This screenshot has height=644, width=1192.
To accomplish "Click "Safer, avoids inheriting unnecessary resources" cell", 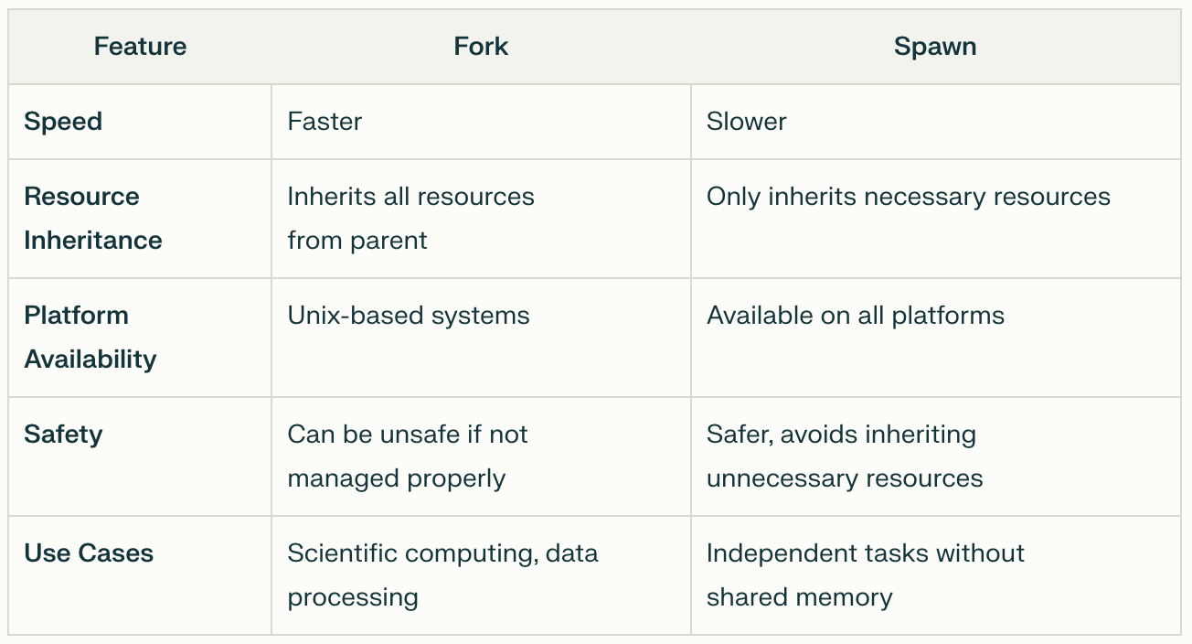I will [x=844, y=456].
